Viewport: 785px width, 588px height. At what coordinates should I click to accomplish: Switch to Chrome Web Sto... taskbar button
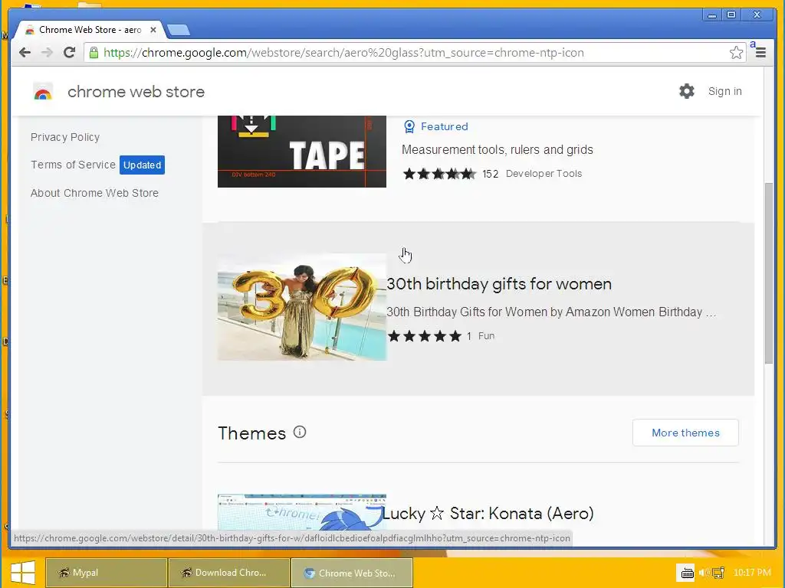pos(352,573)
